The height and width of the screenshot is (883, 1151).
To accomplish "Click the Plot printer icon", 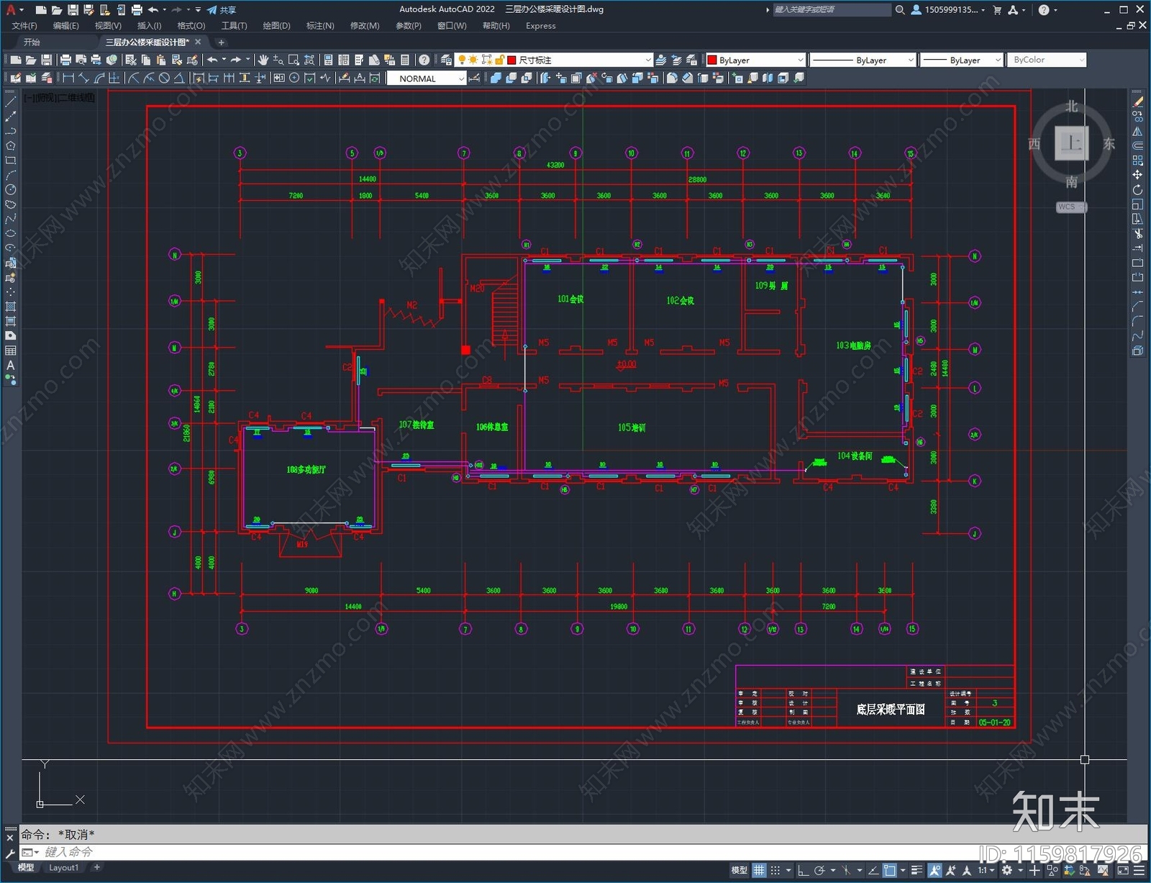I will coord(65,60).
